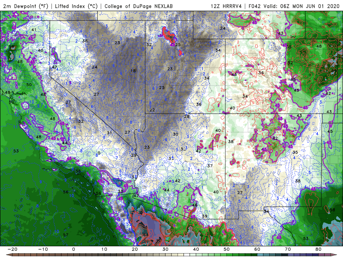Click the 29 dewpoint value on the map
This screenshot has width=343, height=257.
(x=133, y=155)
